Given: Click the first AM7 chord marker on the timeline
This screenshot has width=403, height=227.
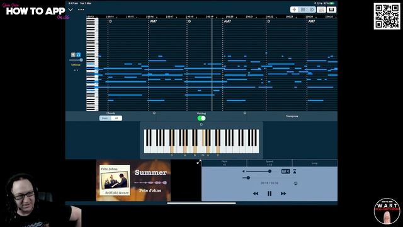Looking at the screenshot, I should pyautogui.click(x=153, y=21).
